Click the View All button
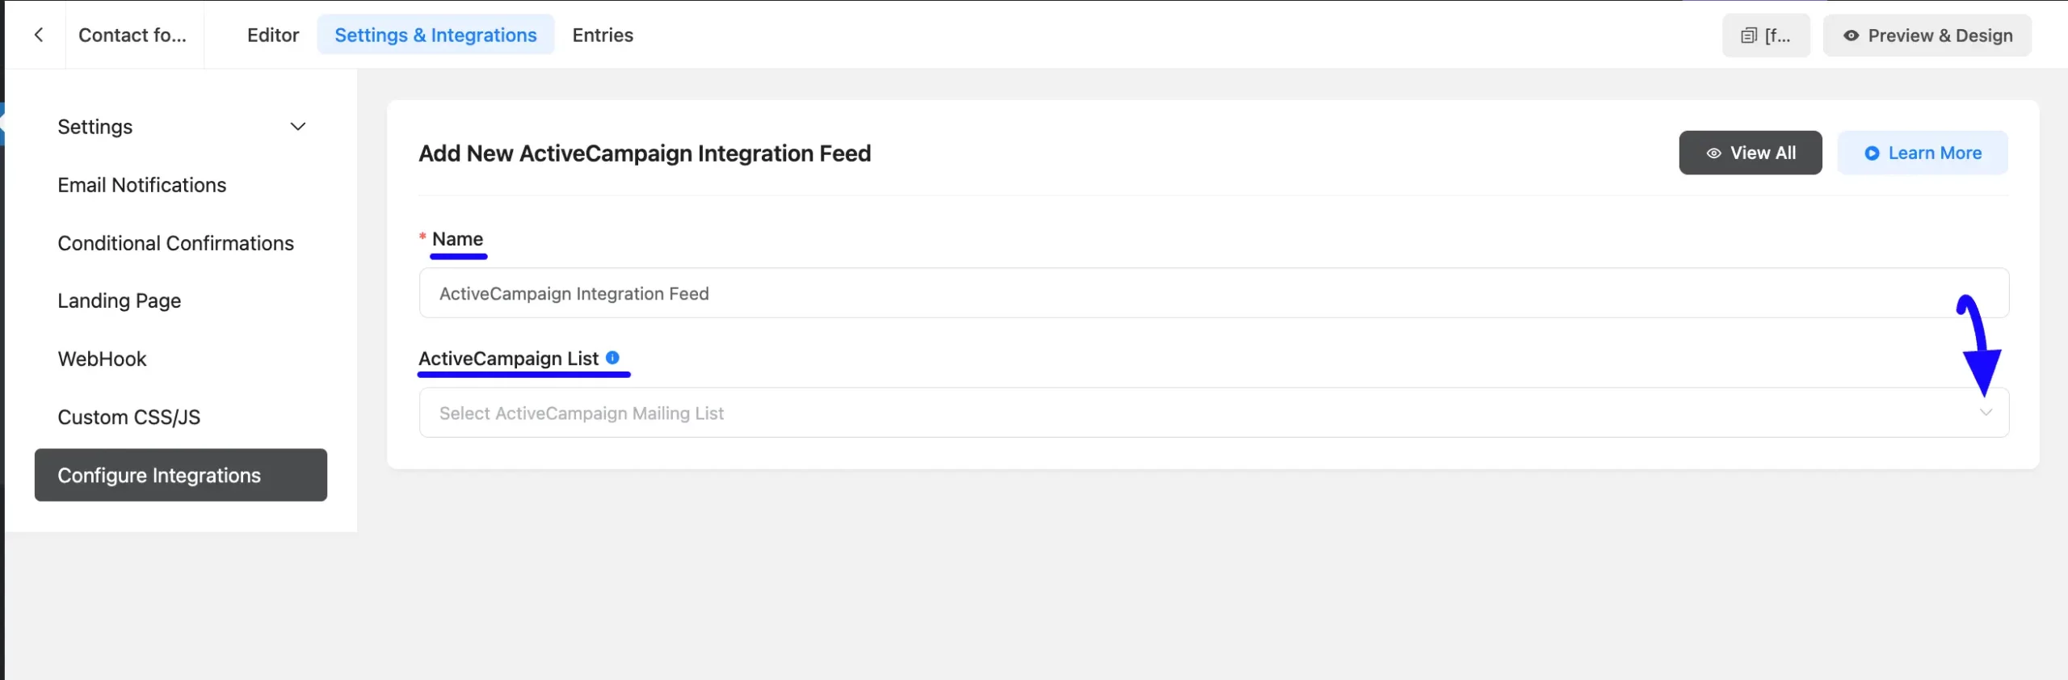Screen dimensions: 2068x680 click(1750, 153)
